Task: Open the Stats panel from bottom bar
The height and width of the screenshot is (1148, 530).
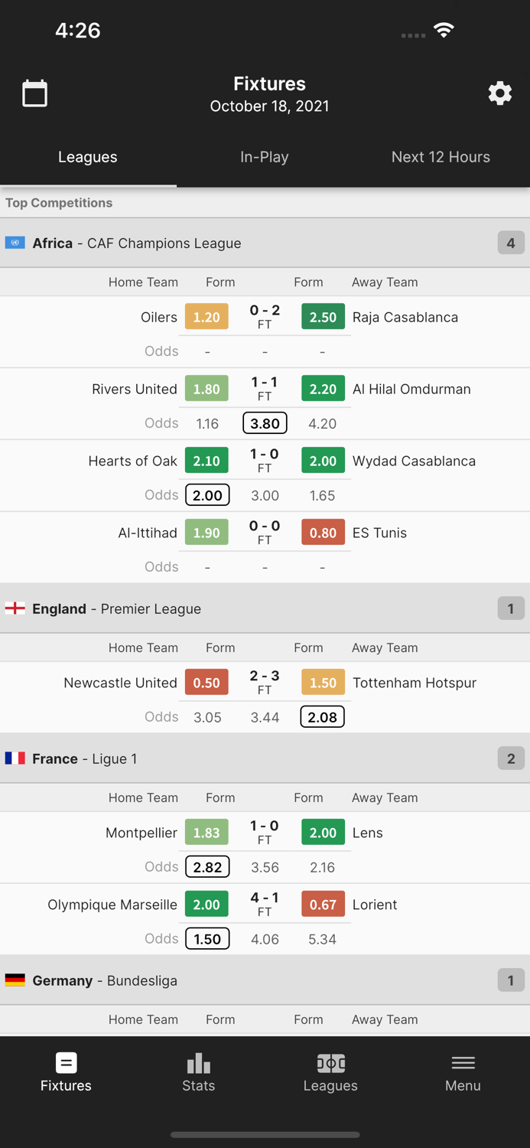Action: (x=198, y=1070)
